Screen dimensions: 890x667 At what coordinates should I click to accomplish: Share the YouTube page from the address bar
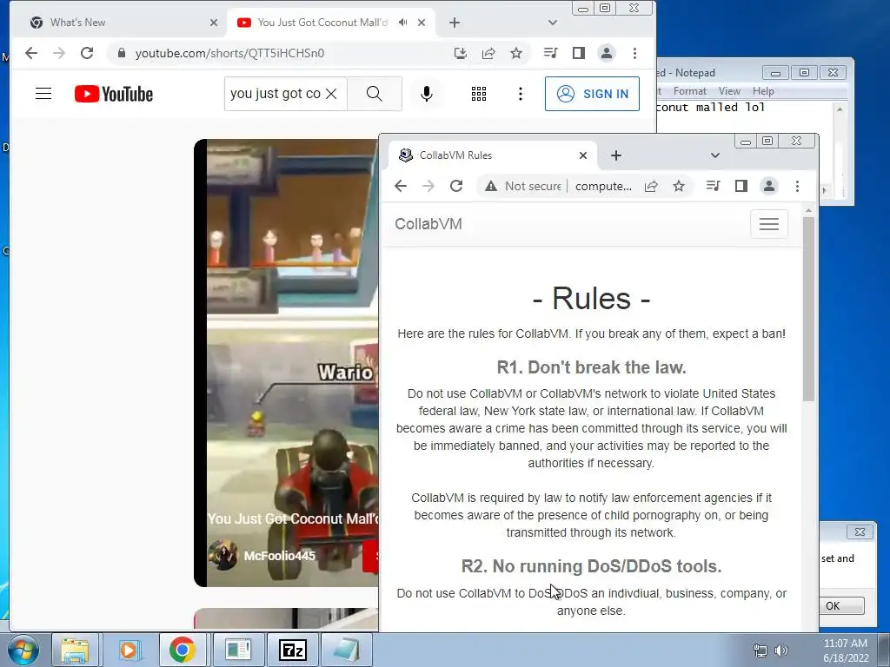click(x=488, y=53)
